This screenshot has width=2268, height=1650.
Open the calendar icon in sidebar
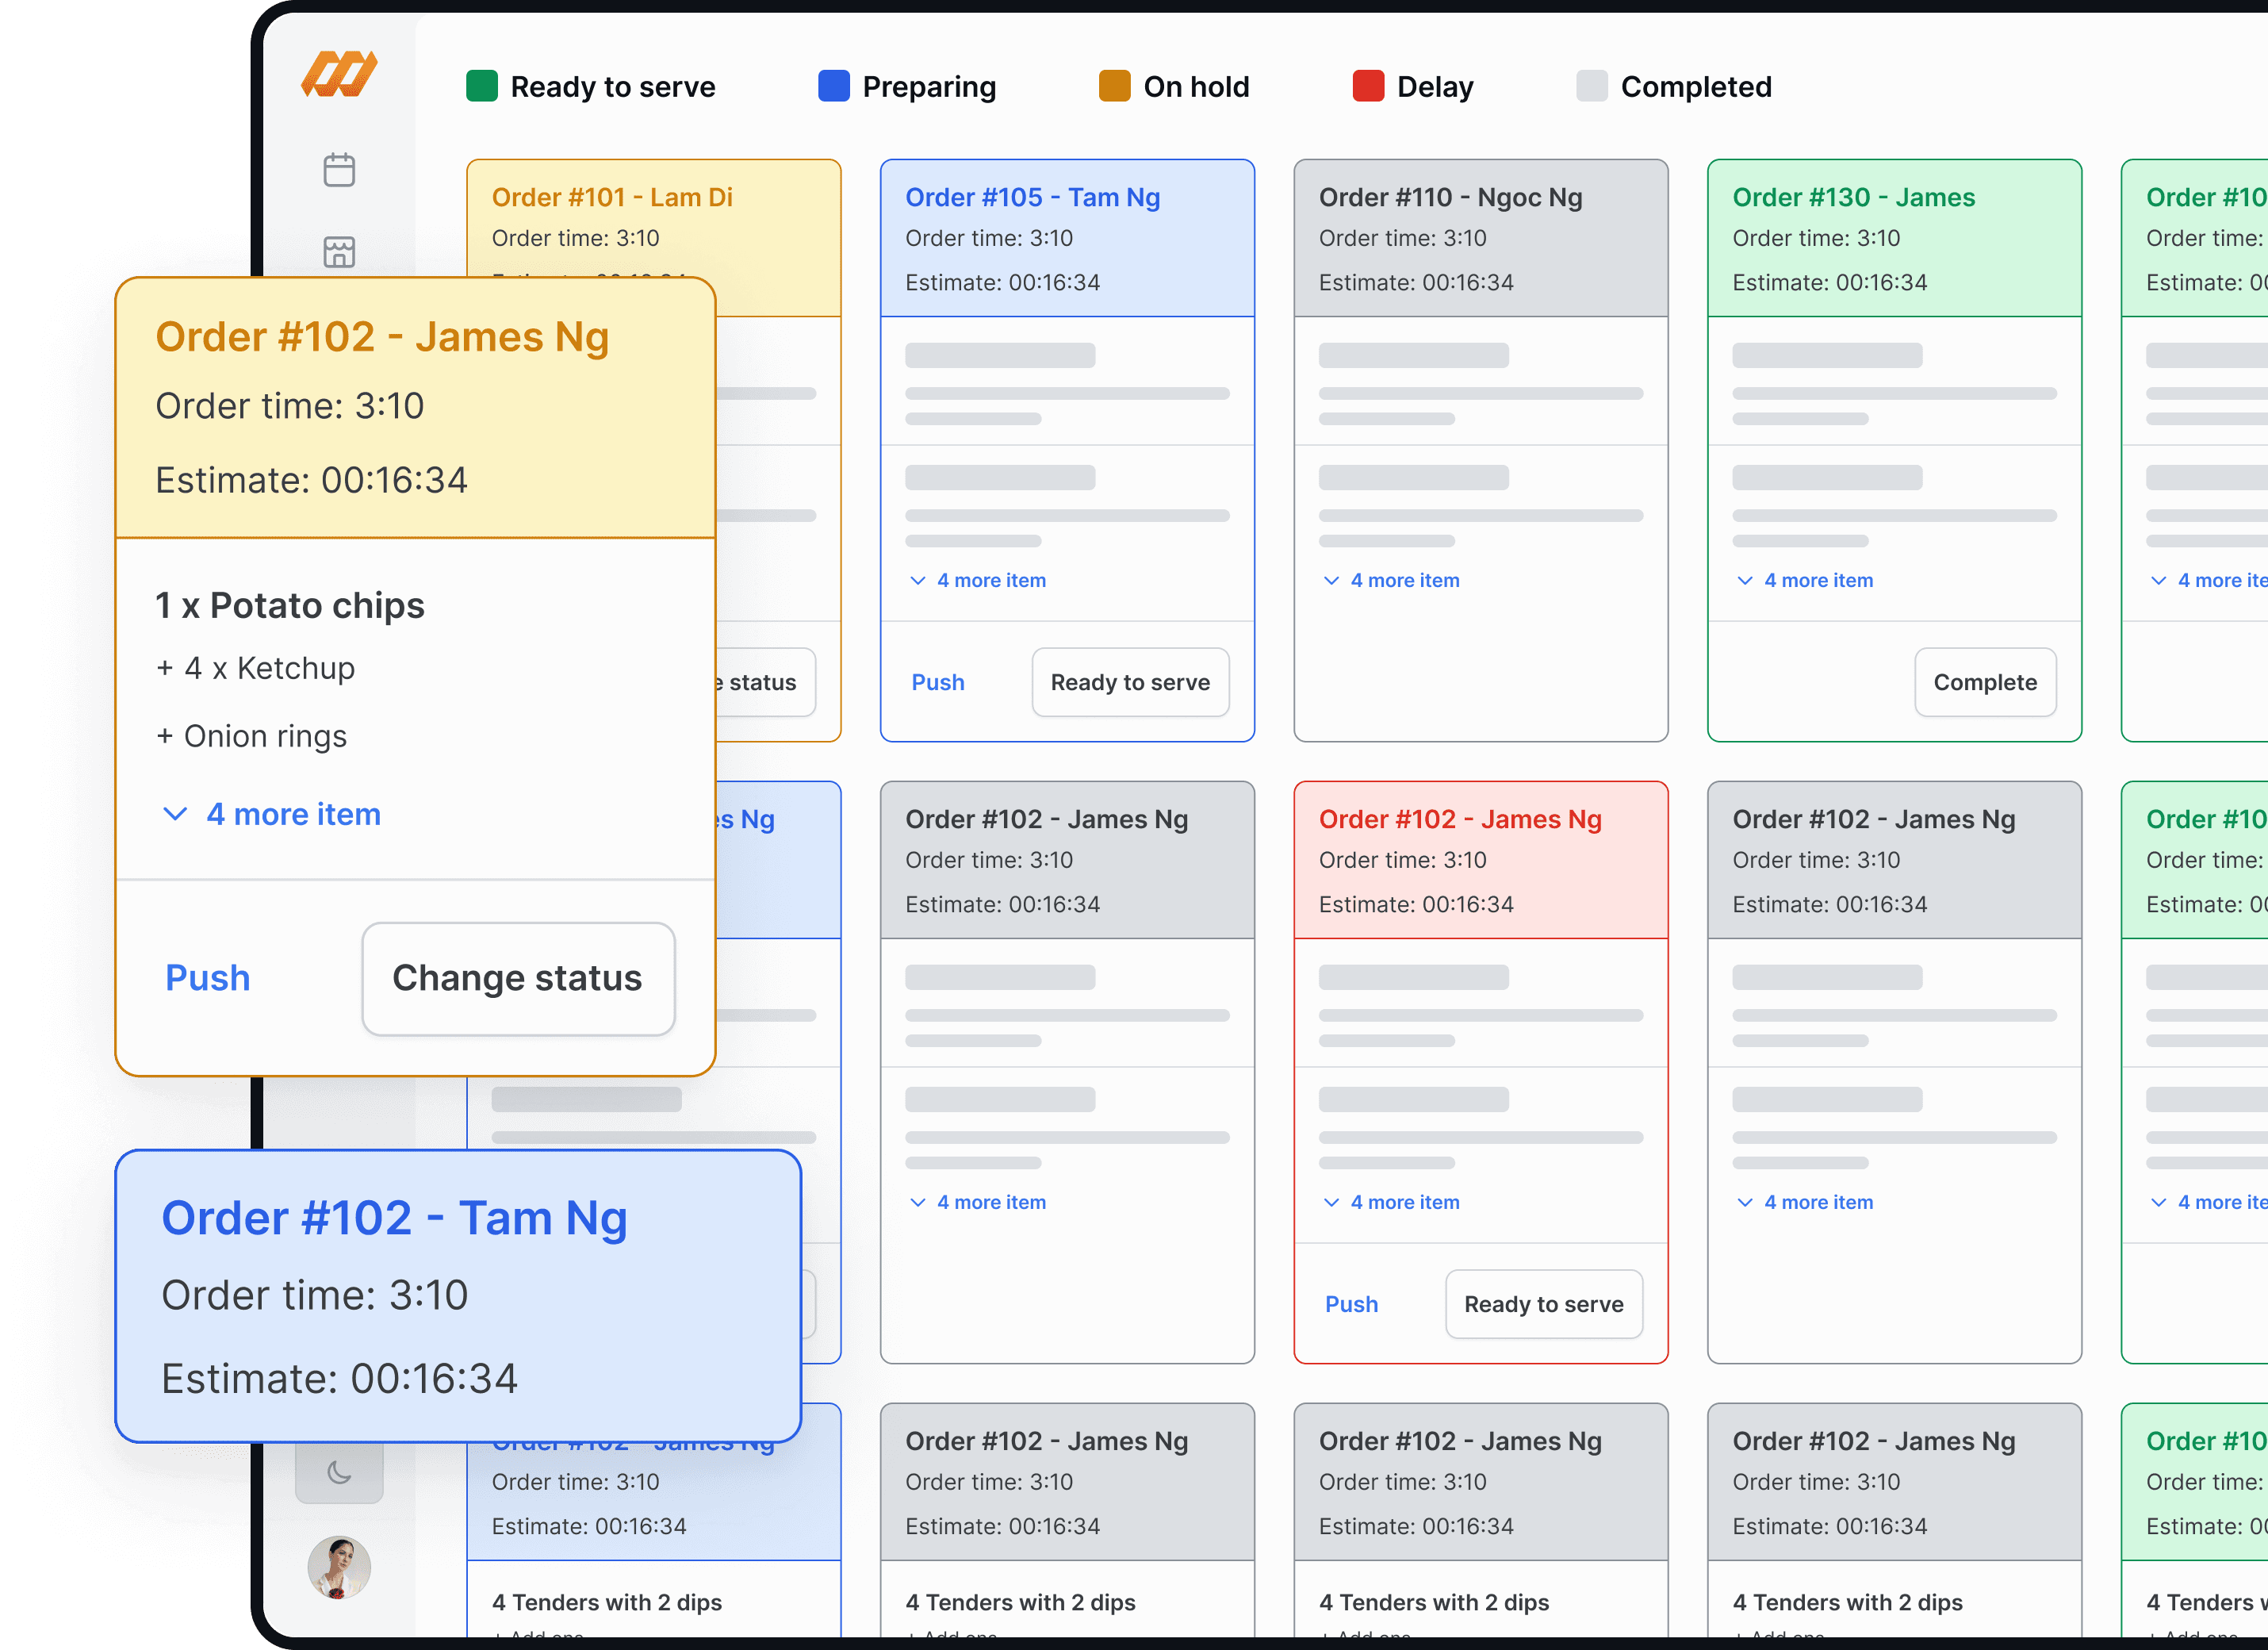339,169
